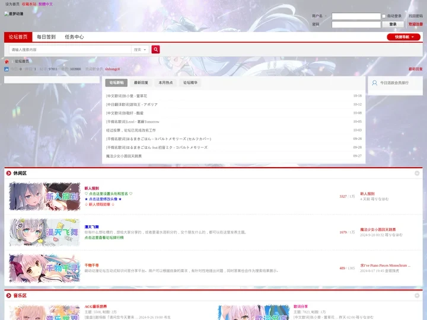The width and height of the screenshot is (427, 320).
Task: Toggle the 自动登录 checkbox
Action: point(384,17)
